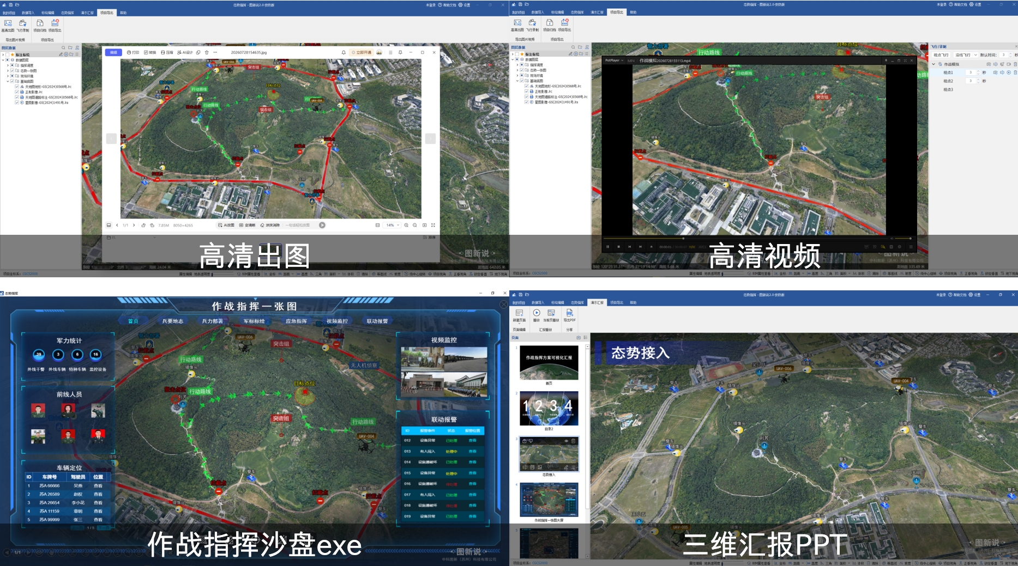Open 兵要地志 tab in the command dashboard

tap(173, 321)
